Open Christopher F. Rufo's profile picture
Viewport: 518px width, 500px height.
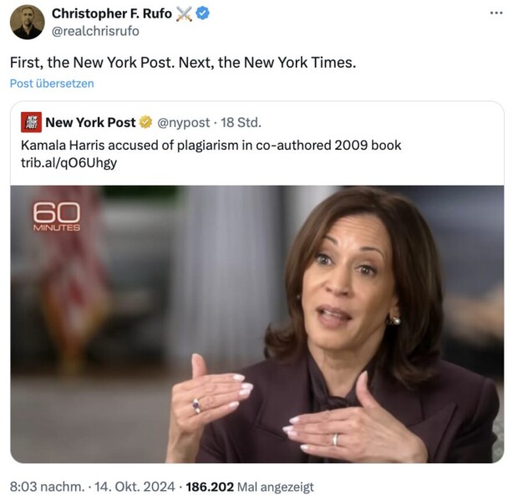coord(27,22)
